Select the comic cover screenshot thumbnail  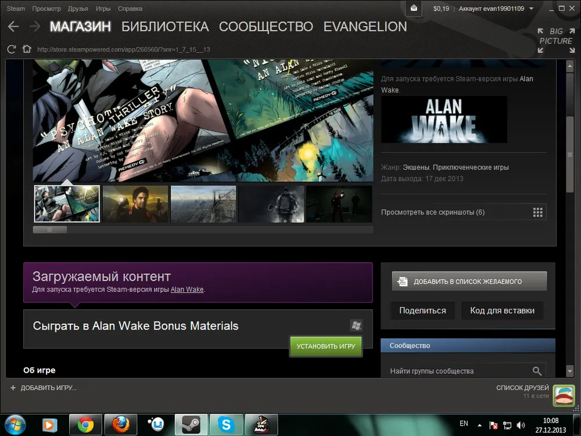tap(67, 204)
